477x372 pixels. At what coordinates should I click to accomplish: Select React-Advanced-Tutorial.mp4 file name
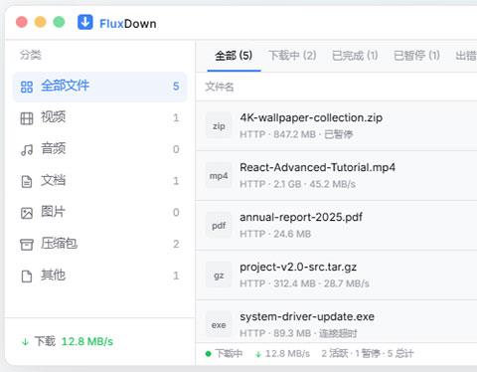point(317,167)
